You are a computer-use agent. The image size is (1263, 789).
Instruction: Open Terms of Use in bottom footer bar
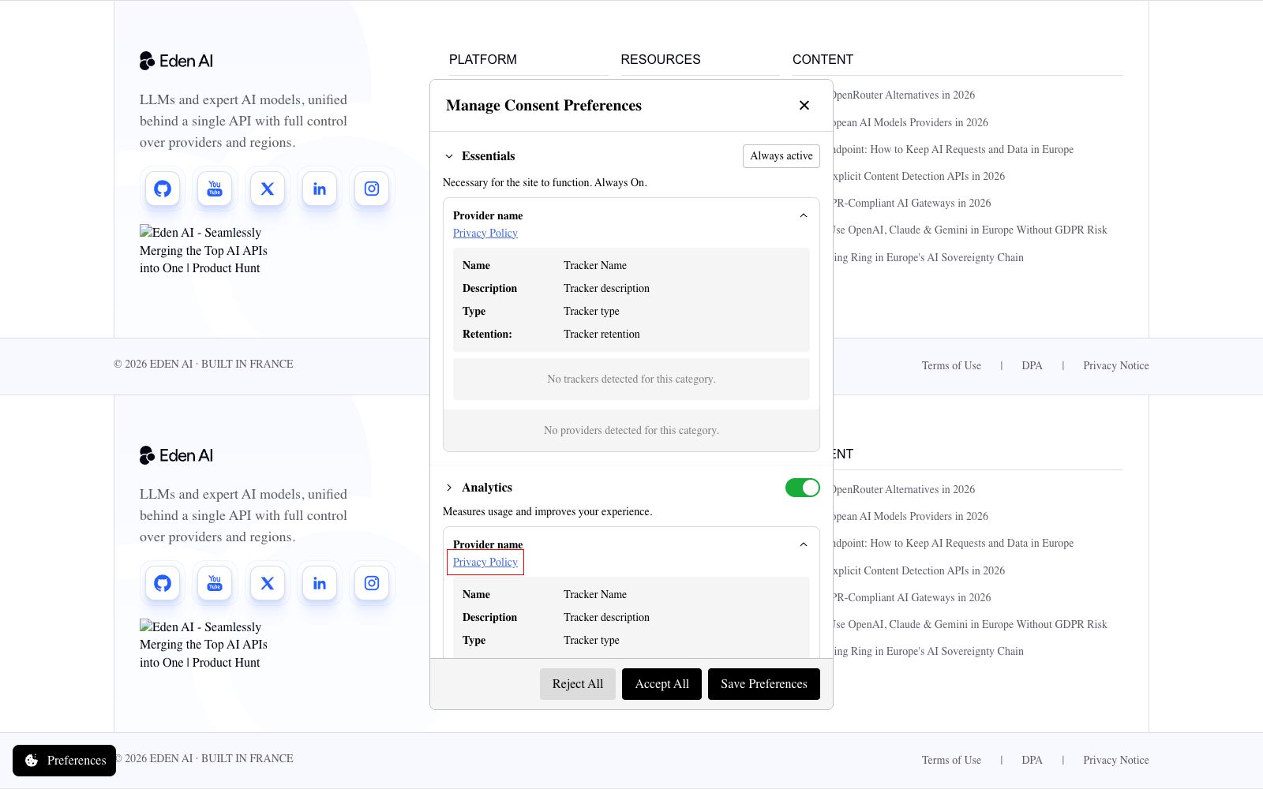click(951, 760)
